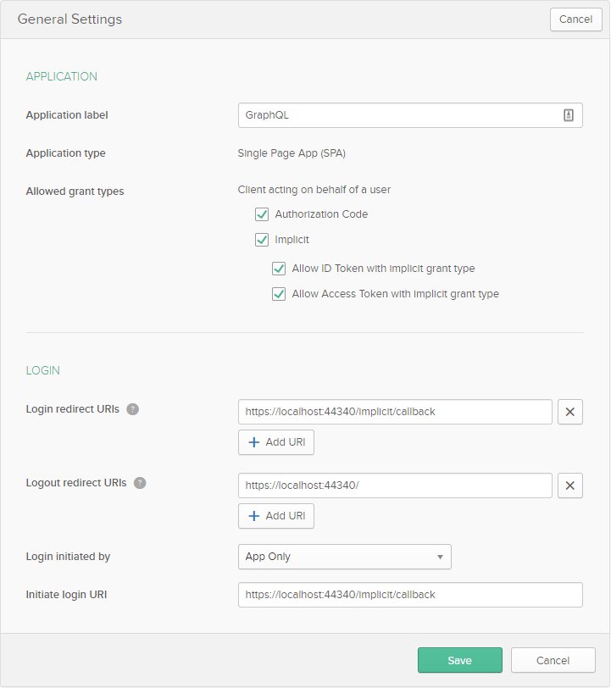The height and width of the screenshot is (688, 611).
Task: Remove the logout redirect URI with X
Action: pyautogui.click(x=569, y=485)
